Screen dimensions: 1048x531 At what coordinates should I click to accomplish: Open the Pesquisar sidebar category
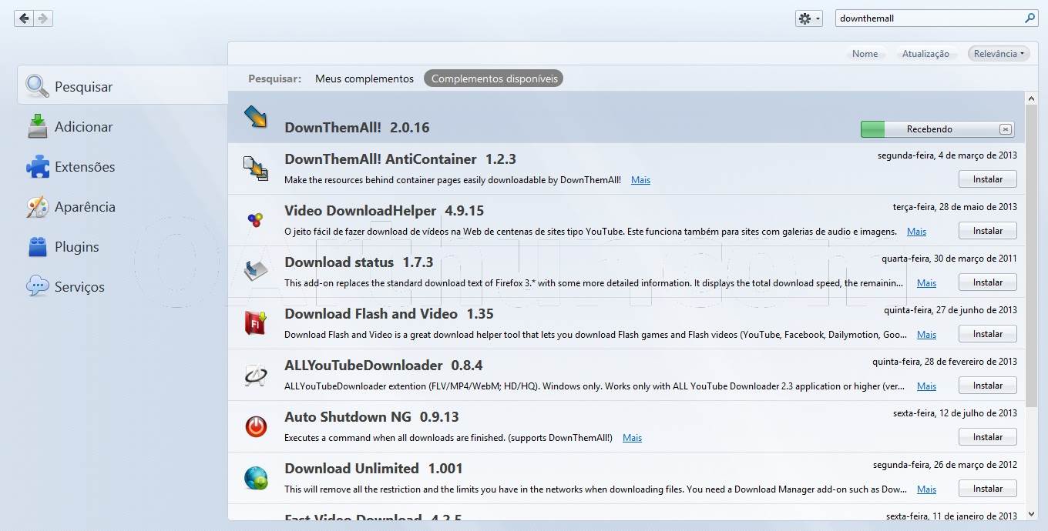pos(123,86)
